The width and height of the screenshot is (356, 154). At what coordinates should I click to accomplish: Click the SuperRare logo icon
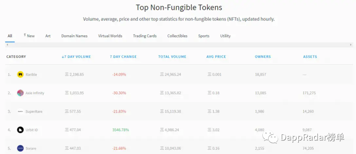point(20,111)
